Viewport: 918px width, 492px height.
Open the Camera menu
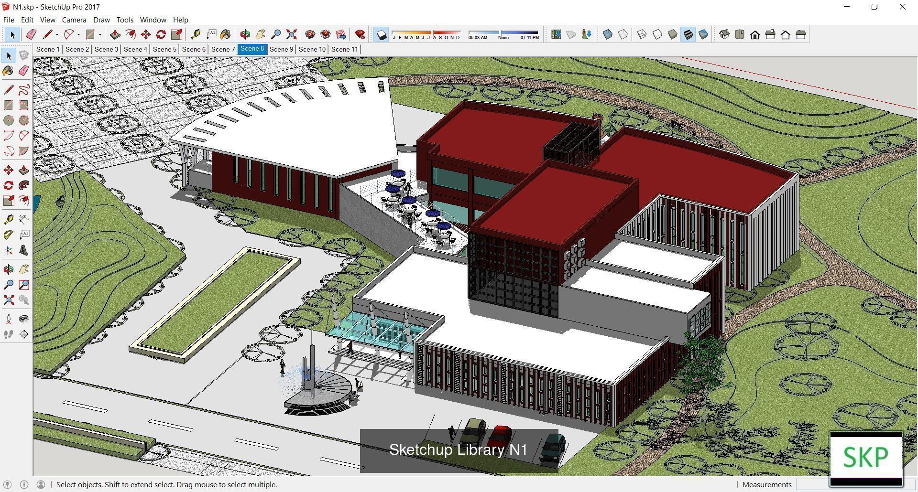74,20
